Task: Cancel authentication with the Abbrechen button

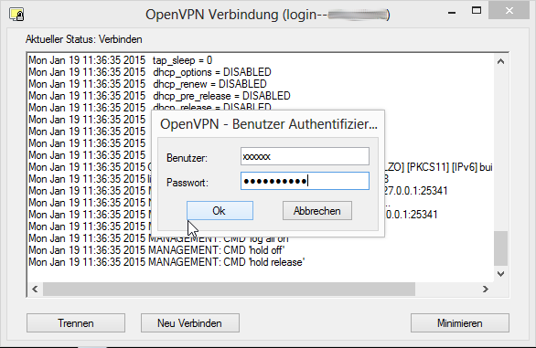Action: (317, 211)
